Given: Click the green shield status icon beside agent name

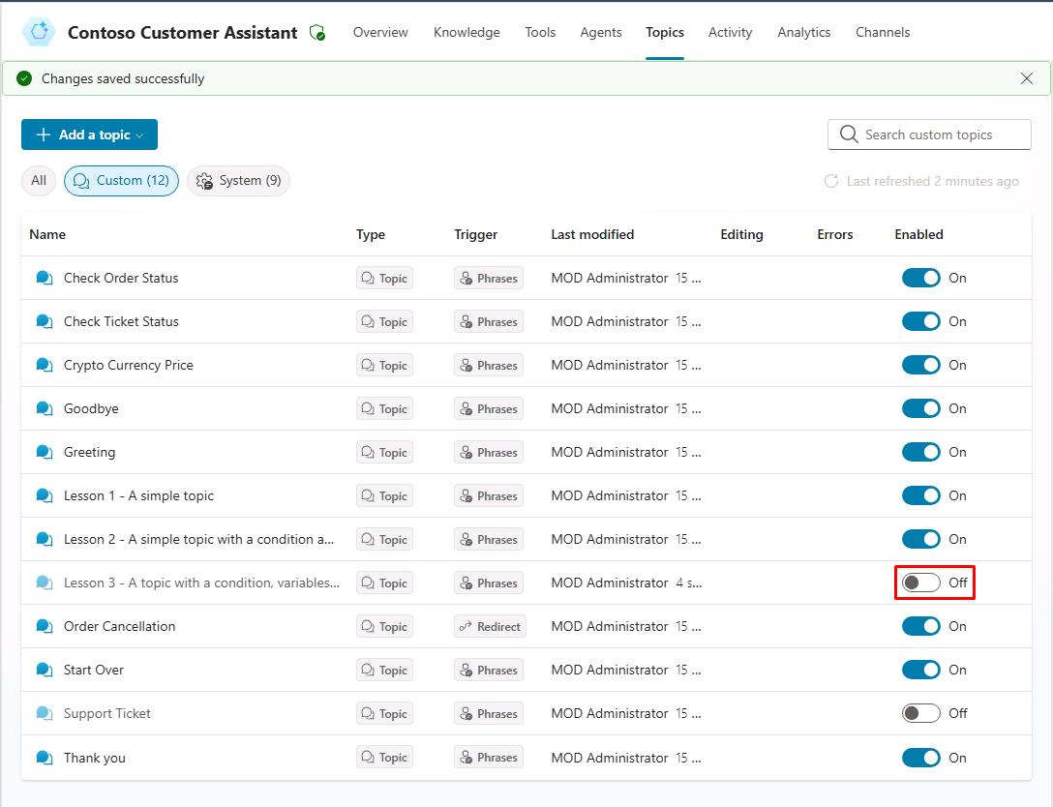Looking at the screenshot, I should click(317, 32).
